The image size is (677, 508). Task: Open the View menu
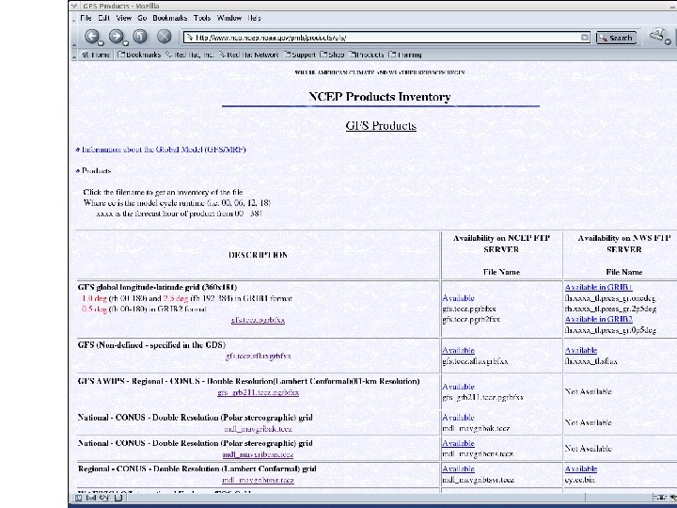click(123, 18)
